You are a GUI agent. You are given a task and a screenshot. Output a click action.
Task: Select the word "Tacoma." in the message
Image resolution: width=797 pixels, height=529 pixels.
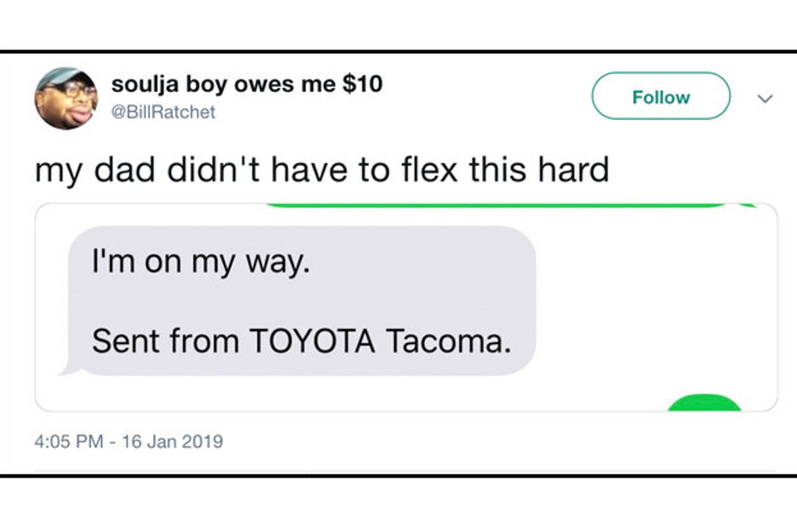[449, 342]
